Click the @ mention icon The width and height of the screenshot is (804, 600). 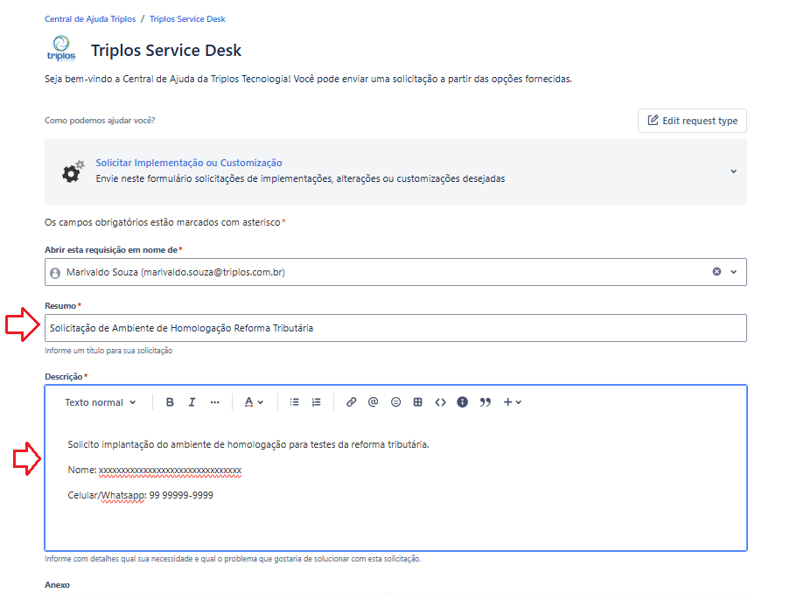point(374,402)
